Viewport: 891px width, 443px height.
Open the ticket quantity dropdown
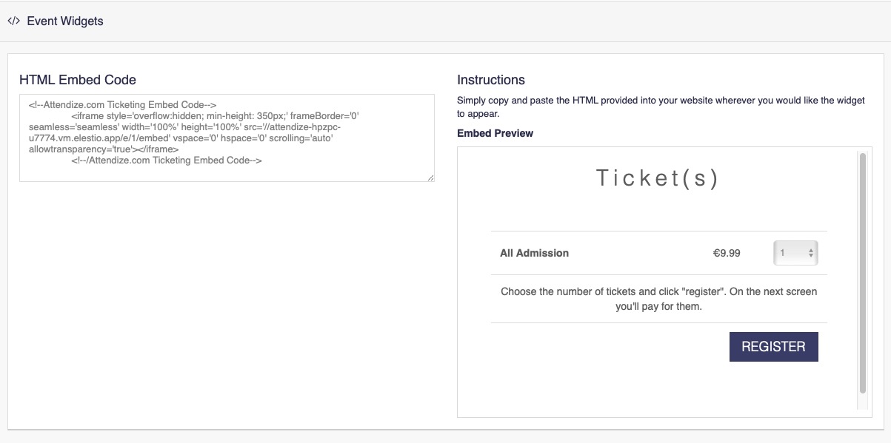coord(795,253)
